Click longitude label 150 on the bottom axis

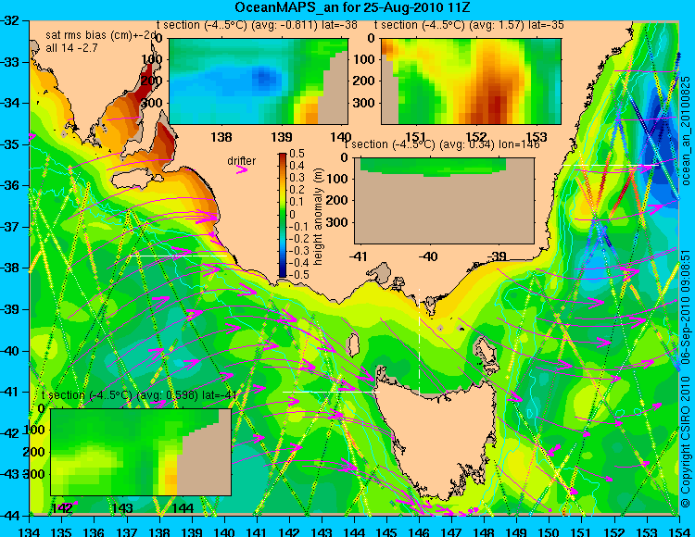[549, 531]
